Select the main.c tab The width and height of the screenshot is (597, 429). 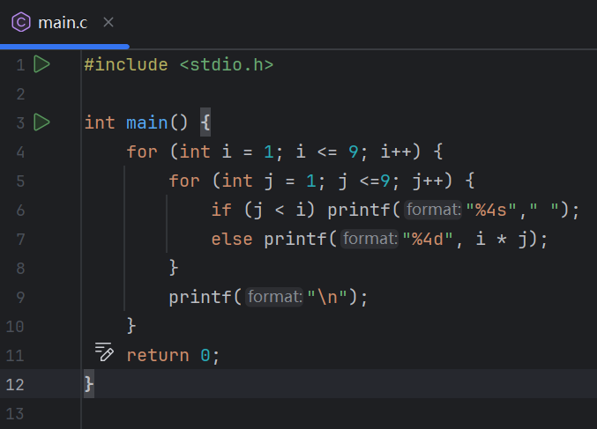[62, 22]
